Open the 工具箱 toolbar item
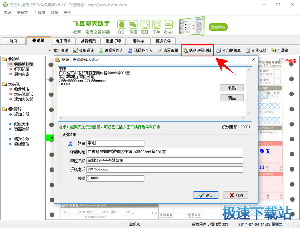Image resolution: width=300 pixels, height=228 pixels. pos(280,51)
